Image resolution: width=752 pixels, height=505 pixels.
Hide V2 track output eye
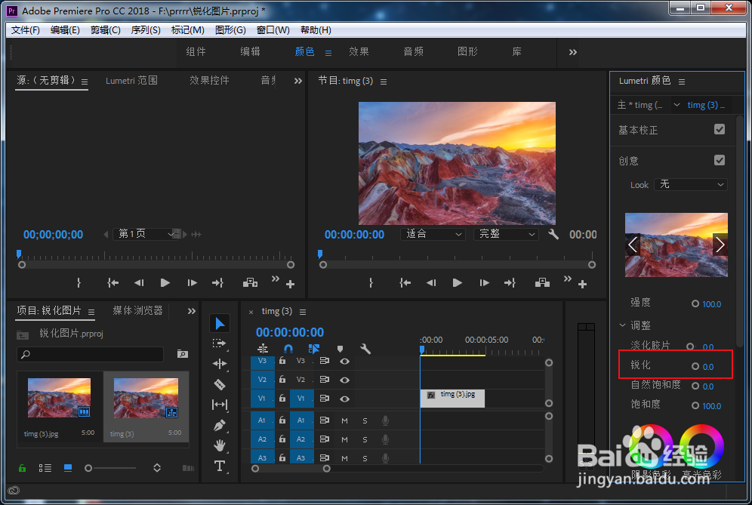pyautogui.click(x=345, y=380)
